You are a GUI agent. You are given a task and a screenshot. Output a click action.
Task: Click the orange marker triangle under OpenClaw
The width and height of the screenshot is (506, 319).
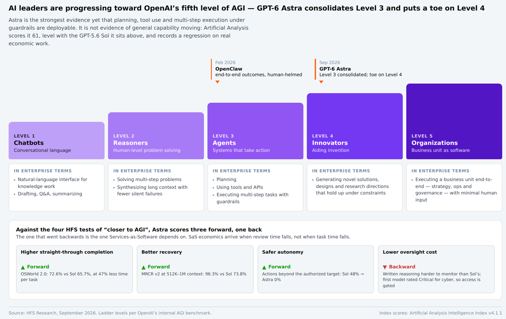(x=218, y=82)
